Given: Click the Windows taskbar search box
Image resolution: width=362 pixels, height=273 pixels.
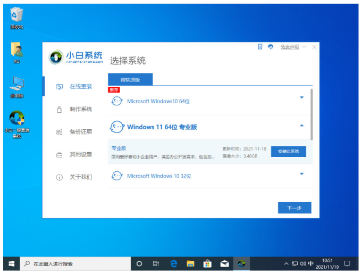Looking at the screenshot, I should click(76, 263).
